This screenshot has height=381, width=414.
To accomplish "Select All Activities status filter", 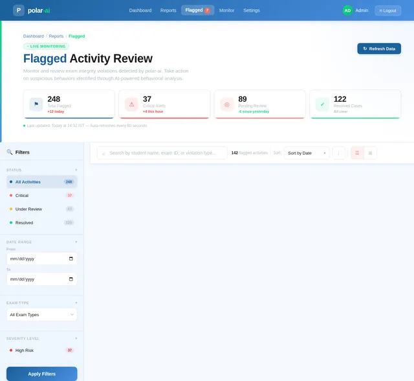I will tap(41, 182).
